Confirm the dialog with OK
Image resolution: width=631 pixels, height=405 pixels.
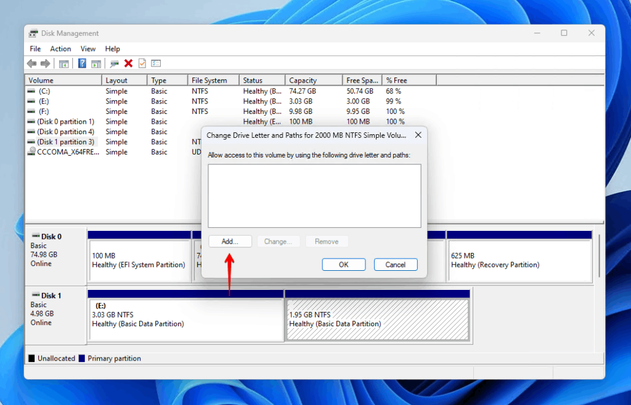(343, 264)
